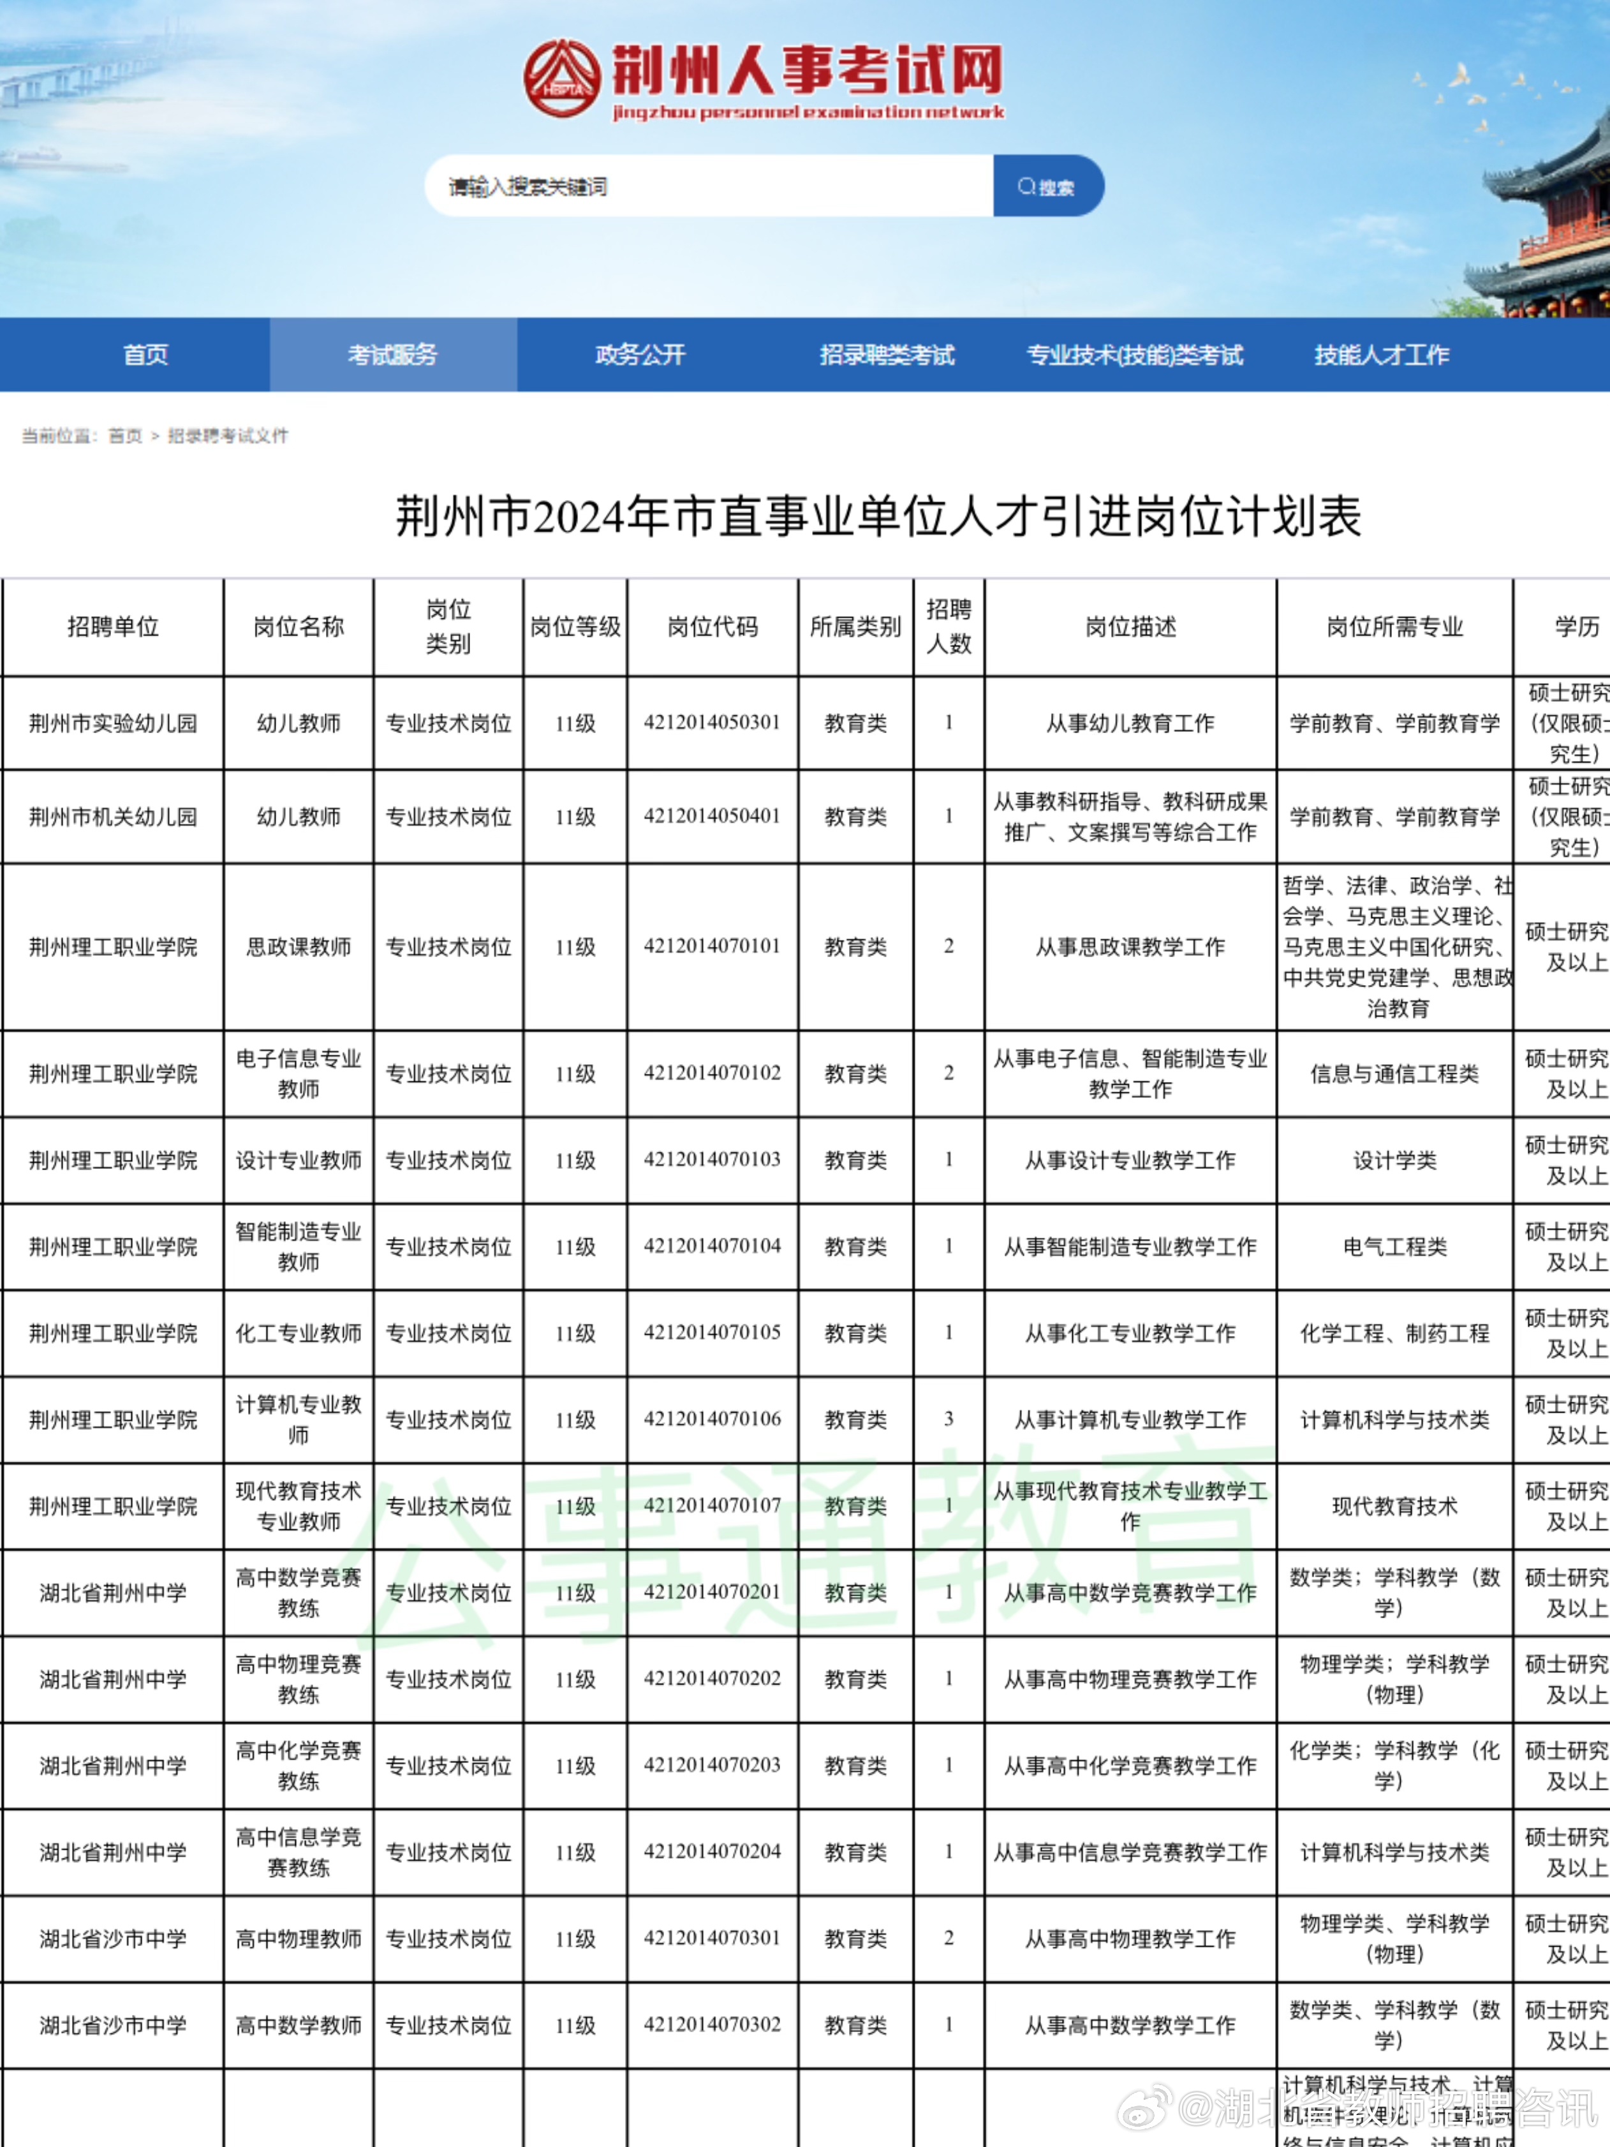Click position code 4212014070106
Screen dimensions: 1610x2147
click(713, 1419)
